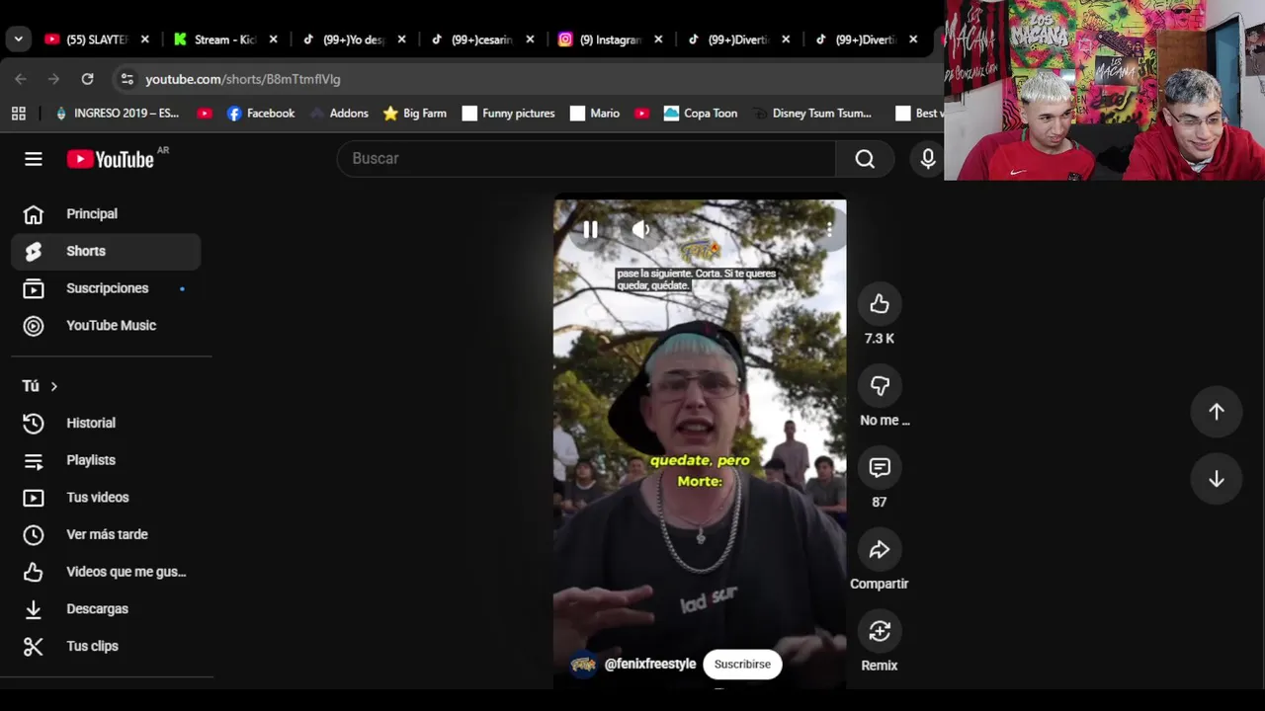Image resolution: width=1265 pixels, height=711 pixels.
Task: Open Principal in the sidebar
Action: (x=106, y=214)
